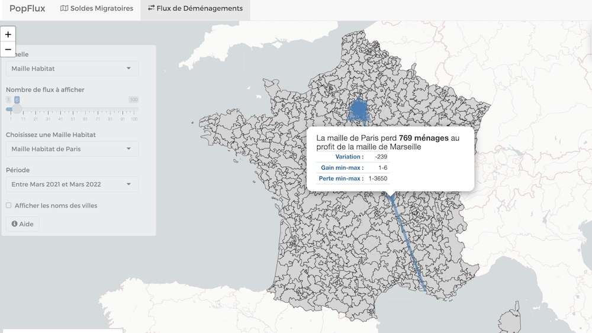
Task: Enable Afficher les noms des villes checkbox
Action: (x=9, y=205)
